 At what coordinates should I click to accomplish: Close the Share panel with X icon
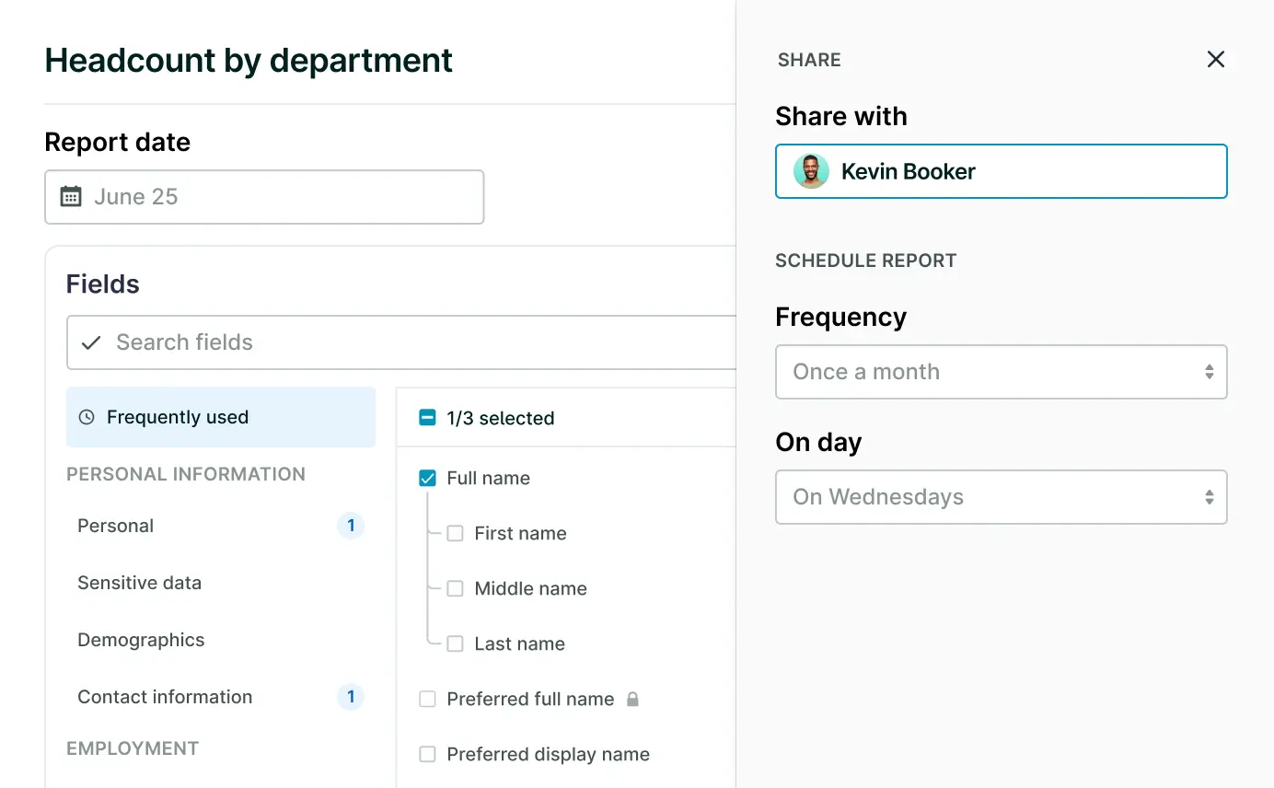[1215, 60]
